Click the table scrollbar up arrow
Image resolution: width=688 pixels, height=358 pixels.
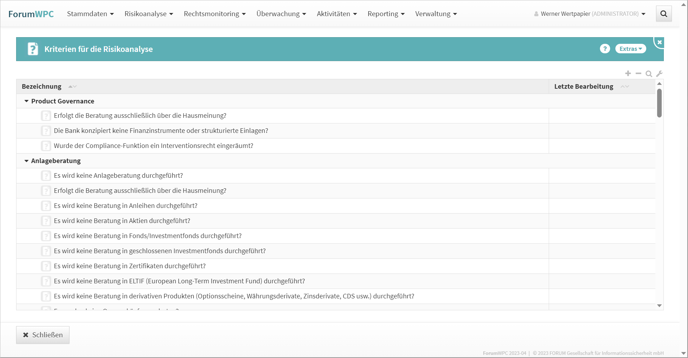tap(660, 83)
